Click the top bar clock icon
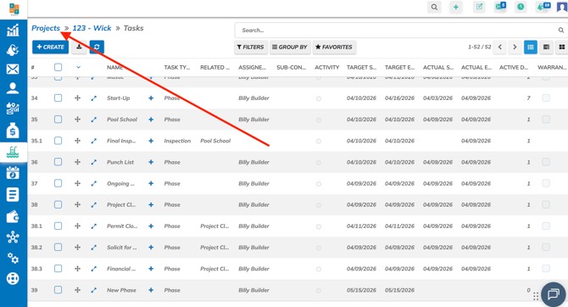The image size is (568, 307). pos(521,7)
